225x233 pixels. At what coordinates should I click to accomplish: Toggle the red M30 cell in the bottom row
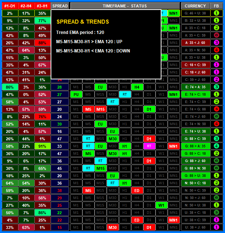click(x=112, y=227)
